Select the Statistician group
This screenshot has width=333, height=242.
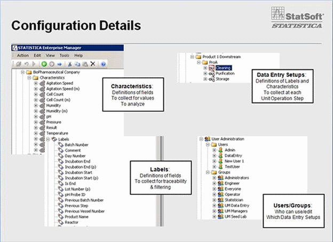click(x=234, y=200)
